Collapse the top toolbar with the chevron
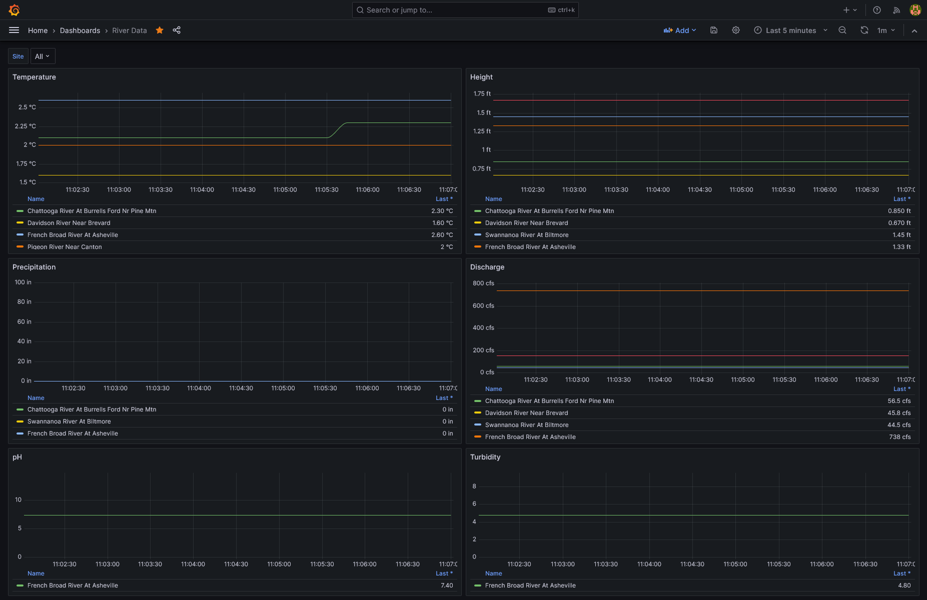 click(x=914, y=30)
